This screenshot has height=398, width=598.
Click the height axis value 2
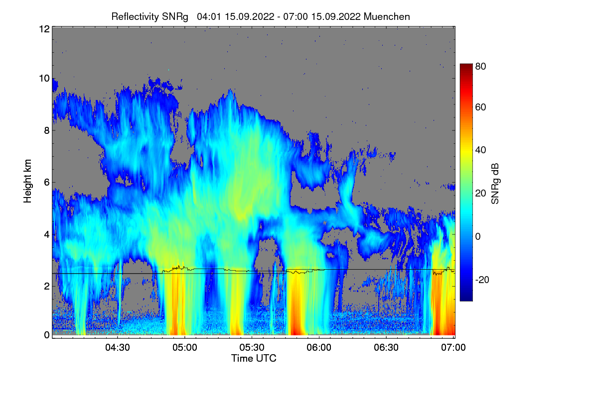[x=46, y=286]
